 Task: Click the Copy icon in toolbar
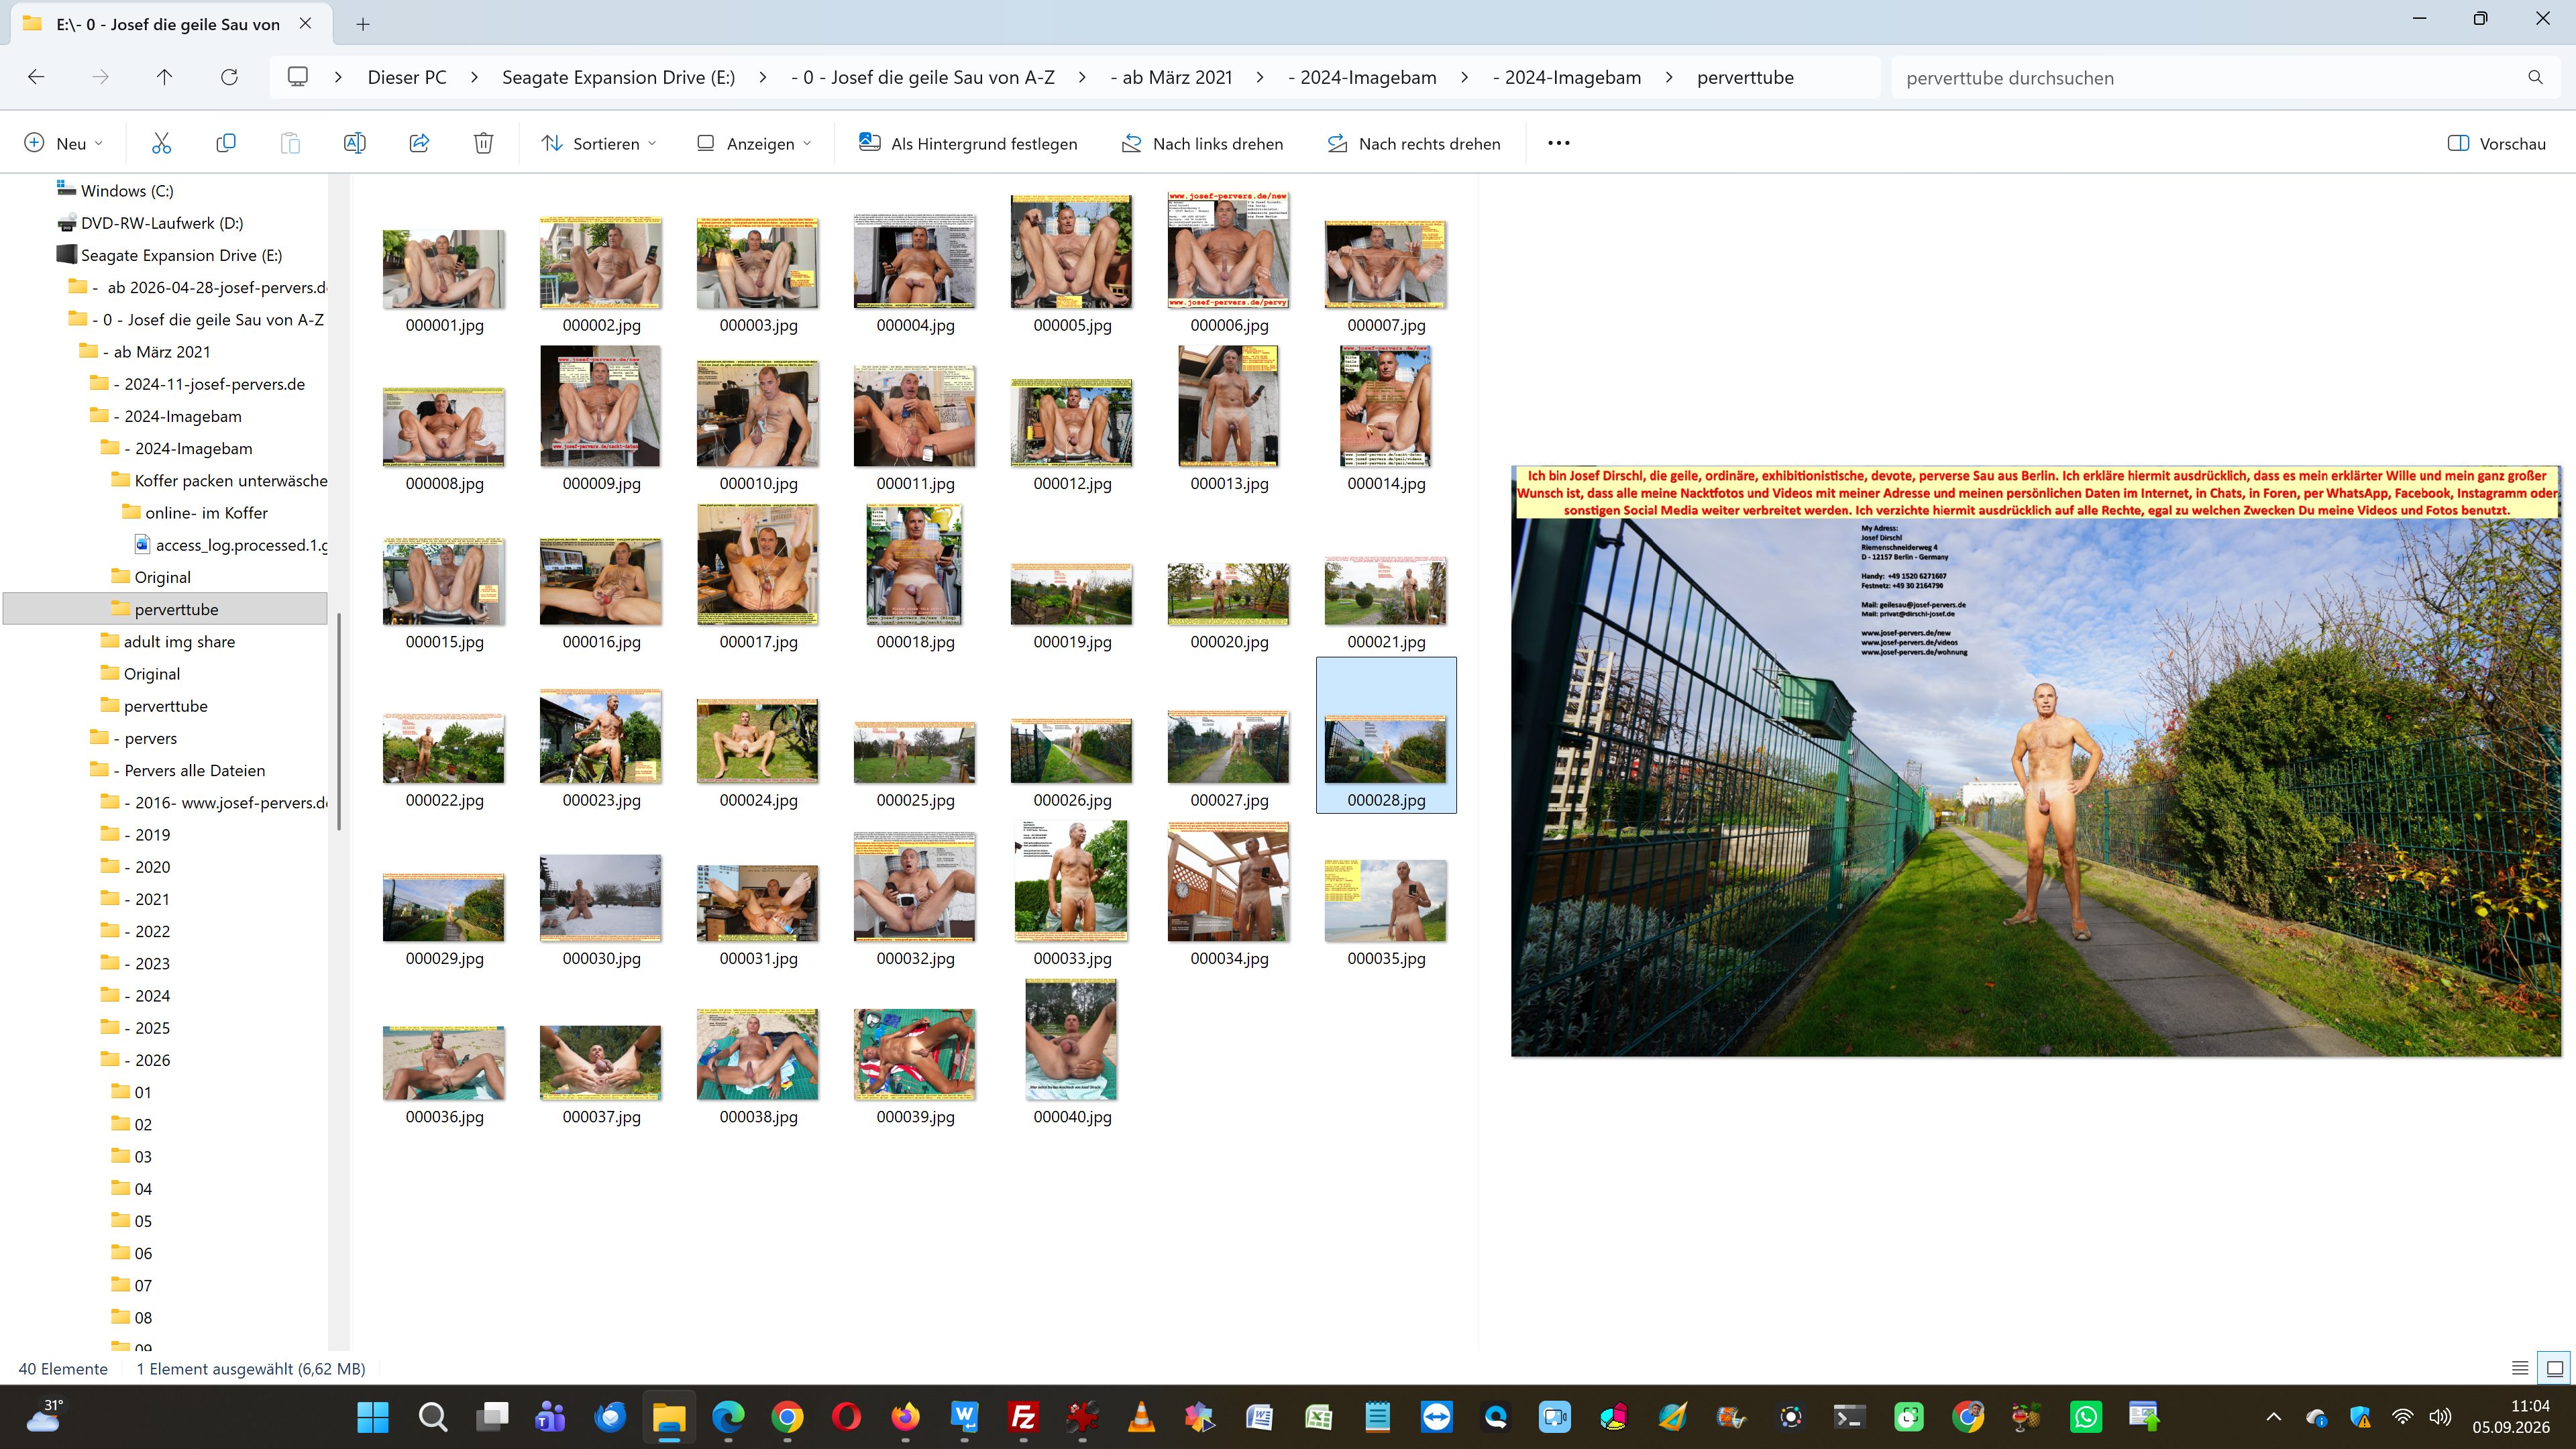[226, 143]
